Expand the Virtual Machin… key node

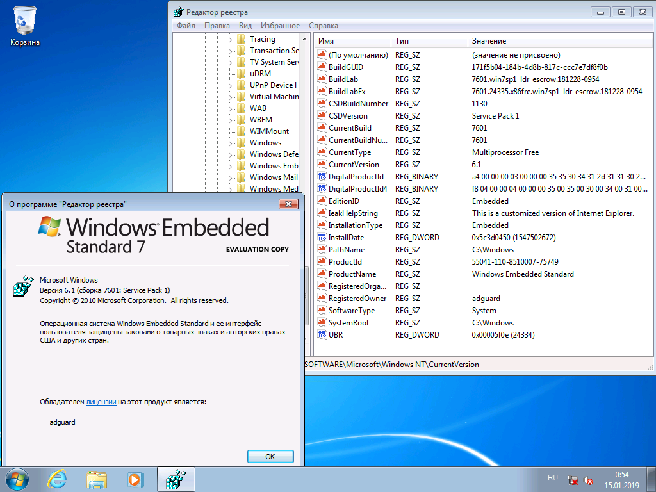click(230, 97)
